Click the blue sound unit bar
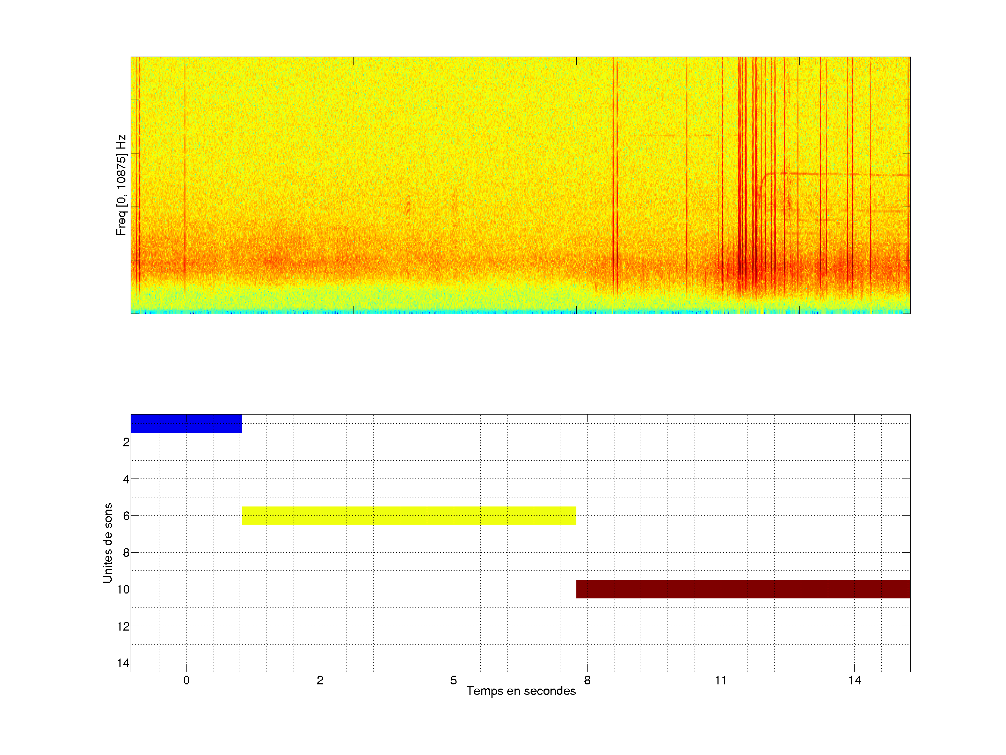Screen dimensions: 1006x755 186,423
